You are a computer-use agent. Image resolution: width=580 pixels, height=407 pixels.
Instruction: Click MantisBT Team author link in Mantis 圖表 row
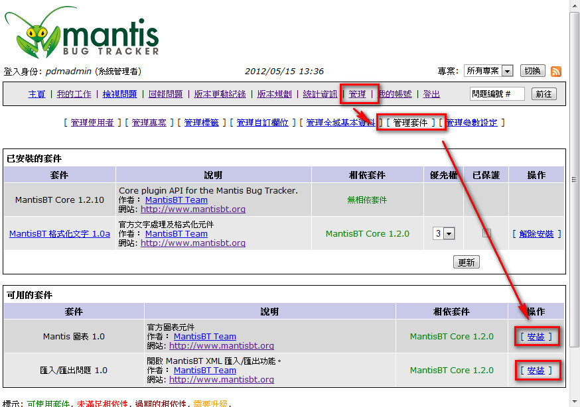(x=205, y=337)
